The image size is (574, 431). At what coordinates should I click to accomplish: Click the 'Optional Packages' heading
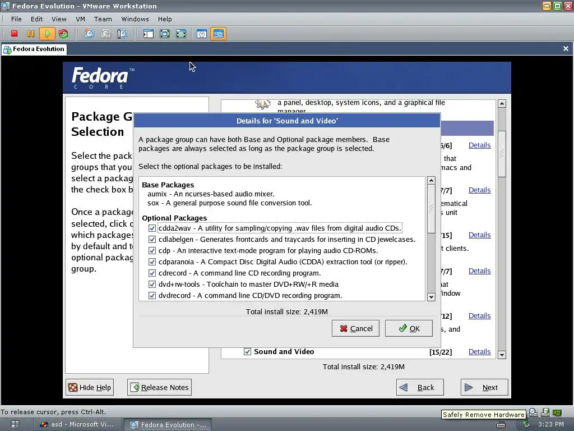click(174, 218)
